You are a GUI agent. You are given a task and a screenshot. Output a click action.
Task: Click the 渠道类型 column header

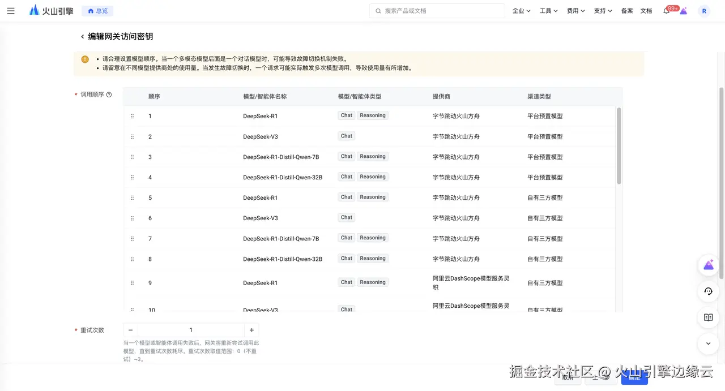tap(539, 96)
